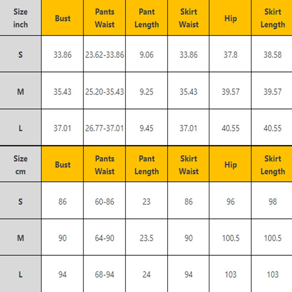This screenshot has width=292, height=292.
Task: Click the 23.62-33.86 pants waist cell
Action: (x=104, y=55)
